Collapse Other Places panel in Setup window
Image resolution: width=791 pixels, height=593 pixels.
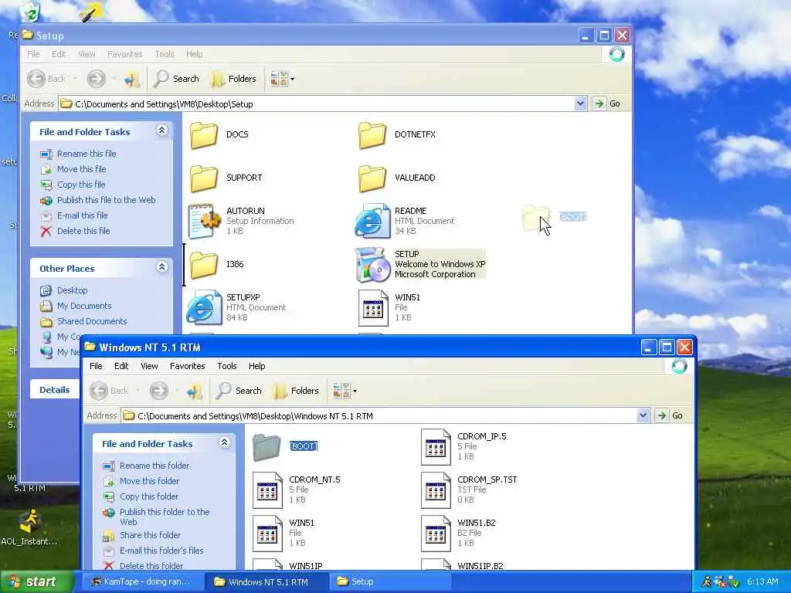coord(162,266)
